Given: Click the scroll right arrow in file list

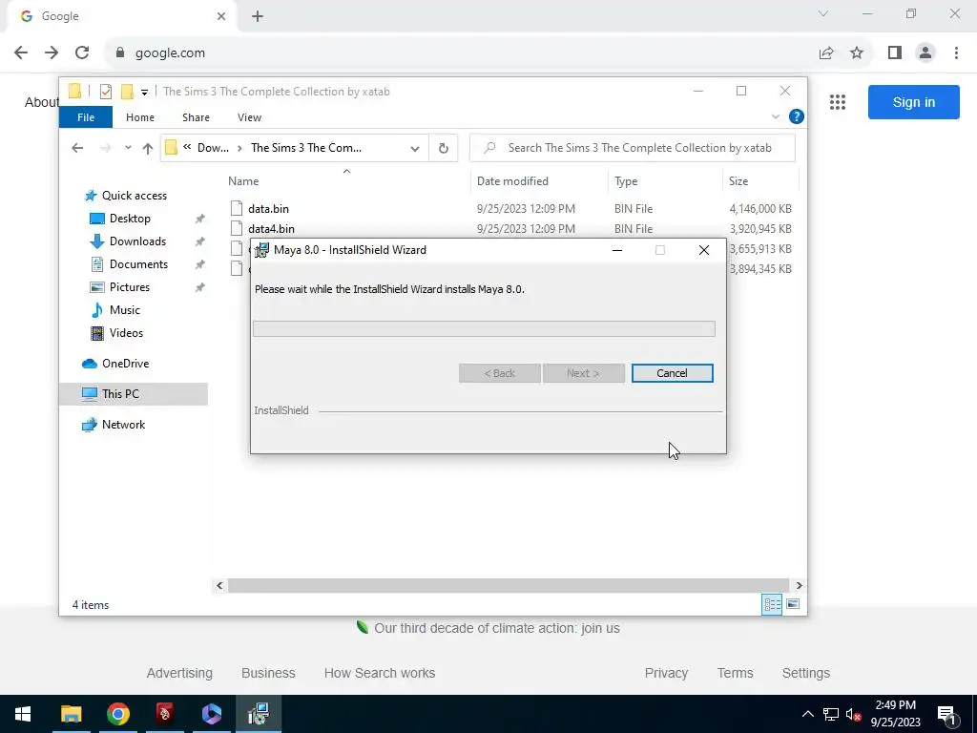Looking at the screenshot, I should (x=799, y=585).
